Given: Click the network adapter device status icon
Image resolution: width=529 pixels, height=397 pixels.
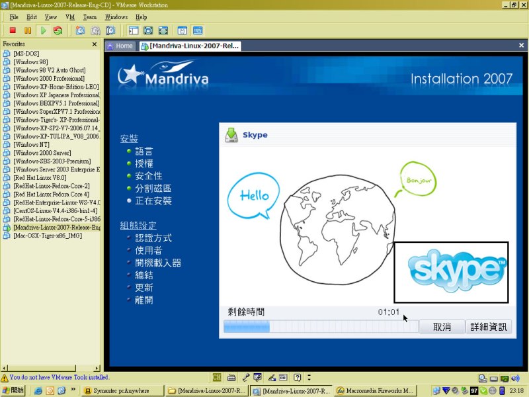Looking at the screenshot, I should [505, 378].
